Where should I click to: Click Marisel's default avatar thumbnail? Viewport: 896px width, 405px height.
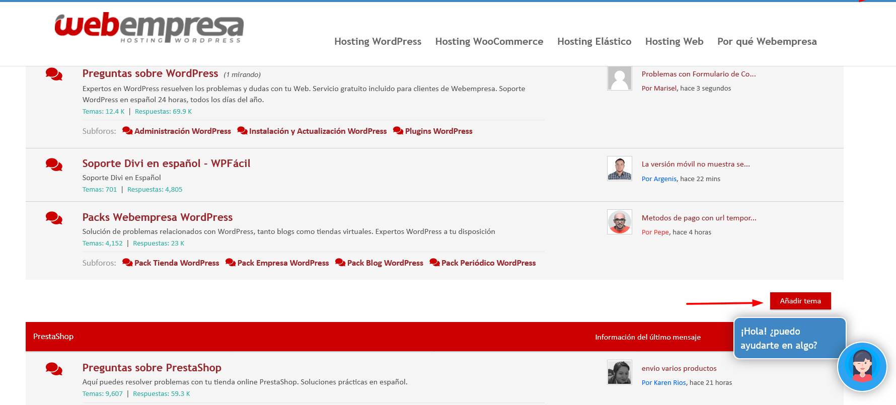620,78
